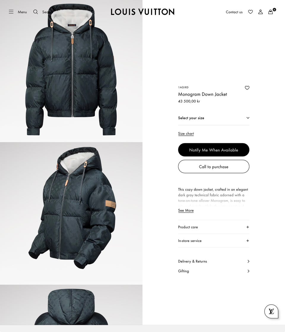Open the wishlist heart in header

pyautogui.click(x=251, y=12)
